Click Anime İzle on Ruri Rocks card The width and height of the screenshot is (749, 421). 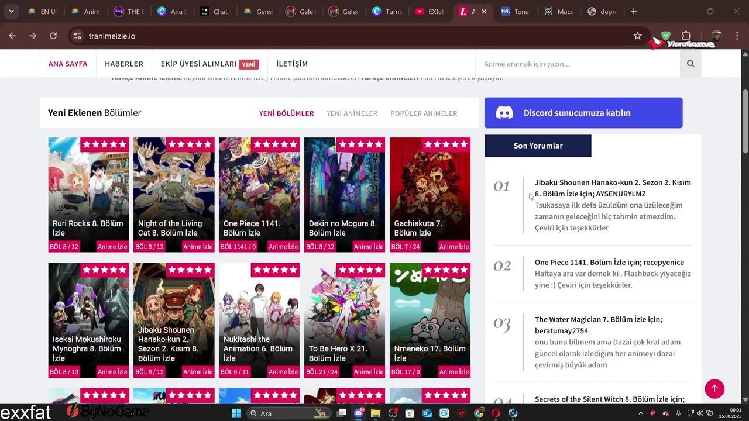coord(112,247)
